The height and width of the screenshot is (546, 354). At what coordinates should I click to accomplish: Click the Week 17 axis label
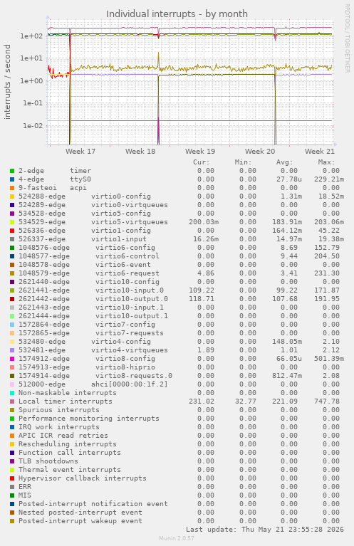click(80, 151)
